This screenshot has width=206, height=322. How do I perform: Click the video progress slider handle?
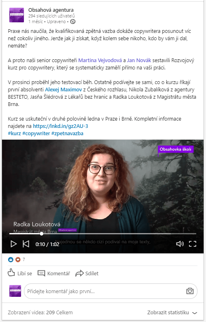(x=41, y=234)
